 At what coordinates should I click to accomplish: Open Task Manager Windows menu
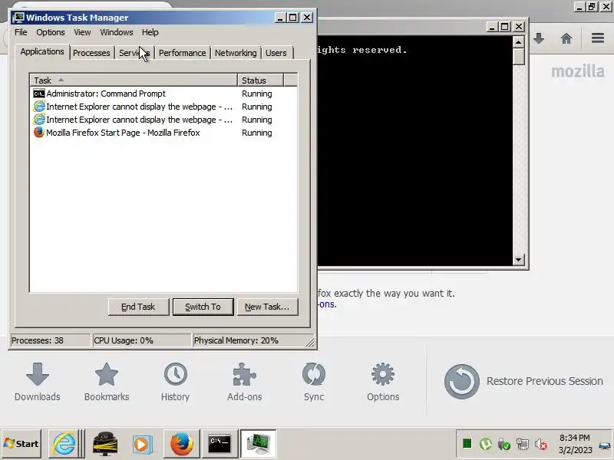point(117,32)
